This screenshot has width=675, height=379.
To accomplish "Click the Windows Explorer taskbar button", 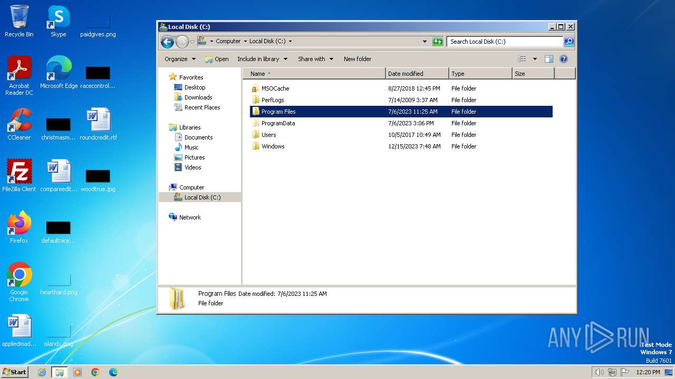I will (x=59, y=372).
